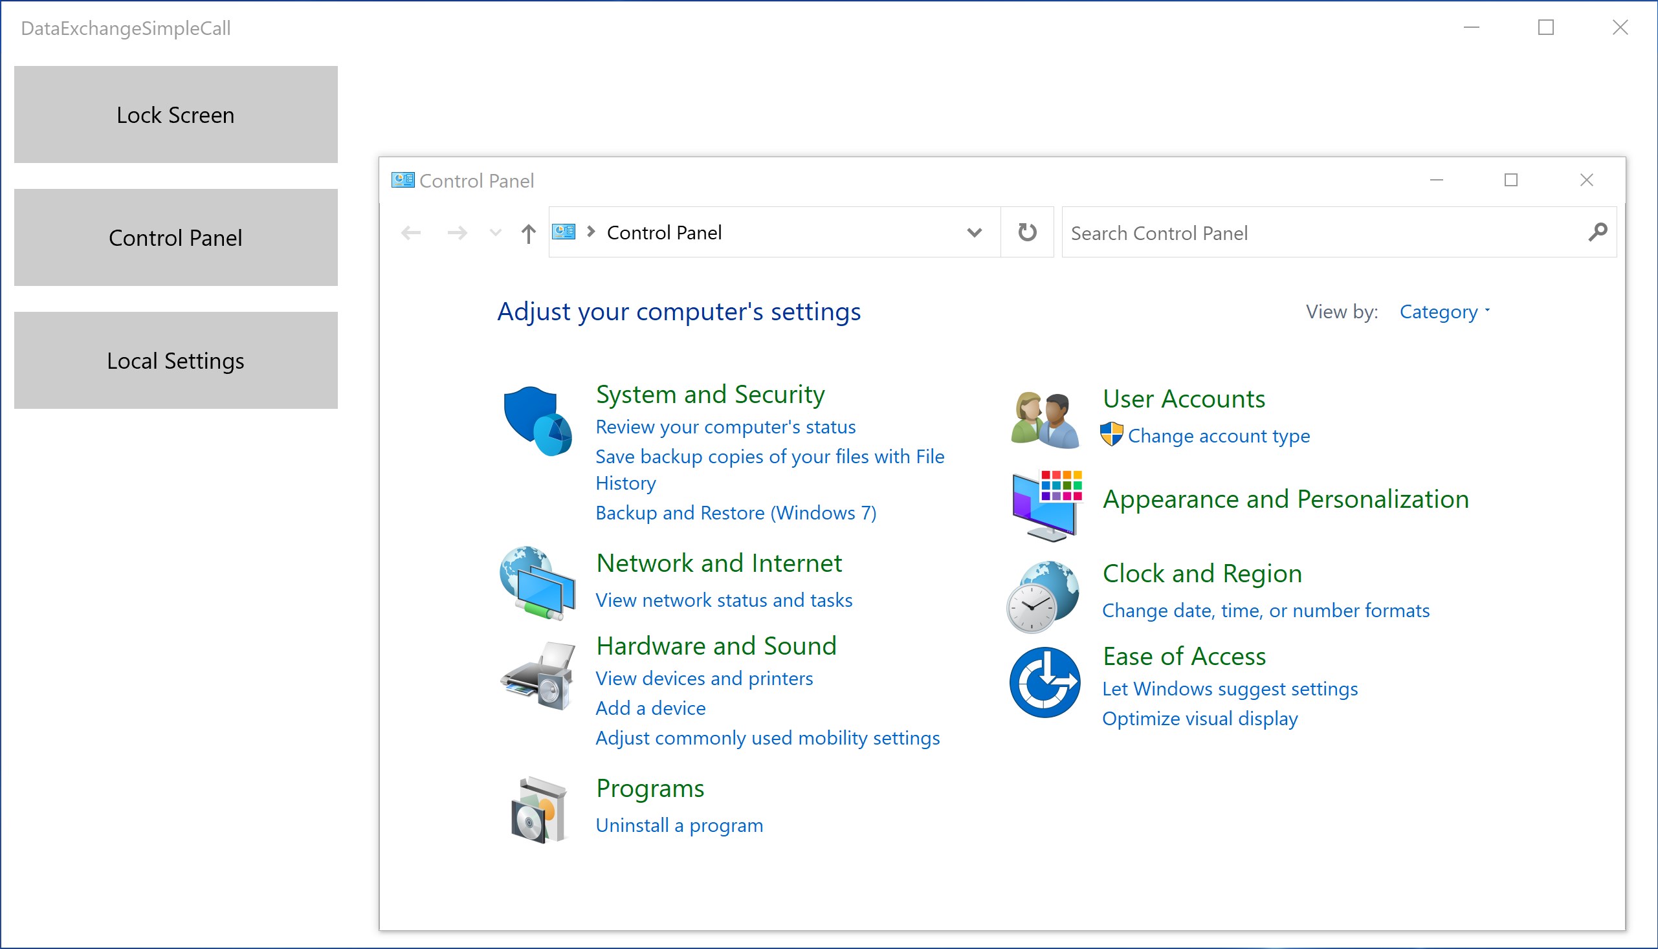Expand the recent locations chevron
Viewport: 1658px width, 949px height.
(496, 233)
